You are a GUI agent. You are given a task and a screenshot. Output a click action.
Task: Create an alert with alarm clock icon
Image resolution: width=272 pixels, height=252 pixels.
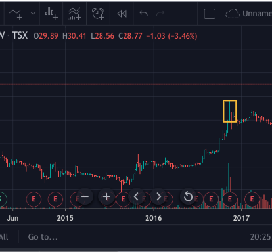click(x=98, y=14)
